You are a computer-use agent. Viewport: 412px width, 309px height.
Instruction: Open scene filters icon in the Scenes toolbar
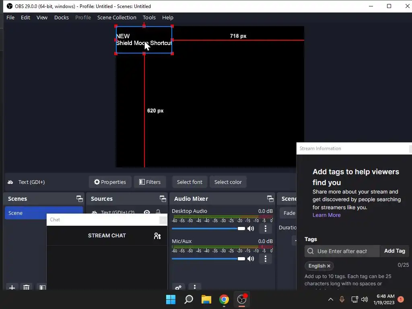pyautogui.click(x=42, y=287)
